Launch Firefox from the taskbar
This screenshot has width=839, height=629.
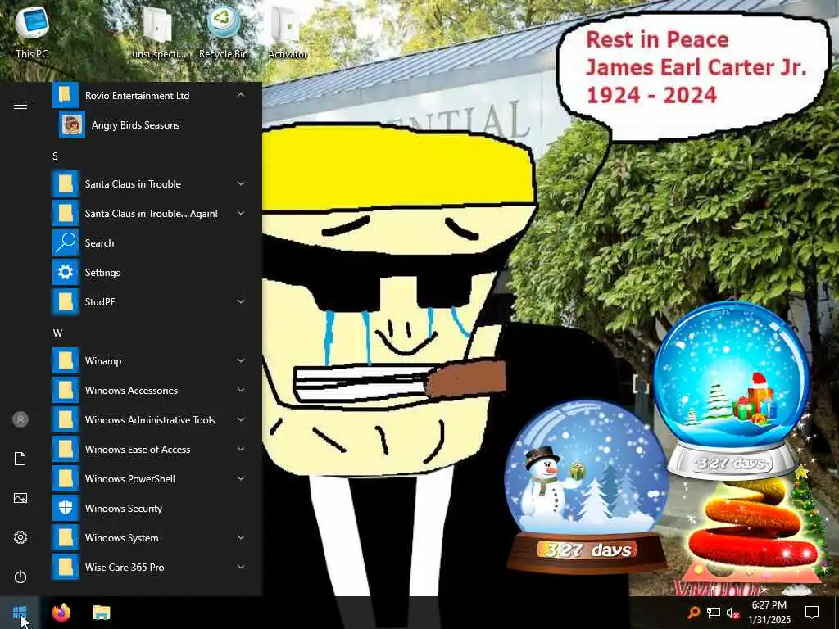tap(61, 613)
